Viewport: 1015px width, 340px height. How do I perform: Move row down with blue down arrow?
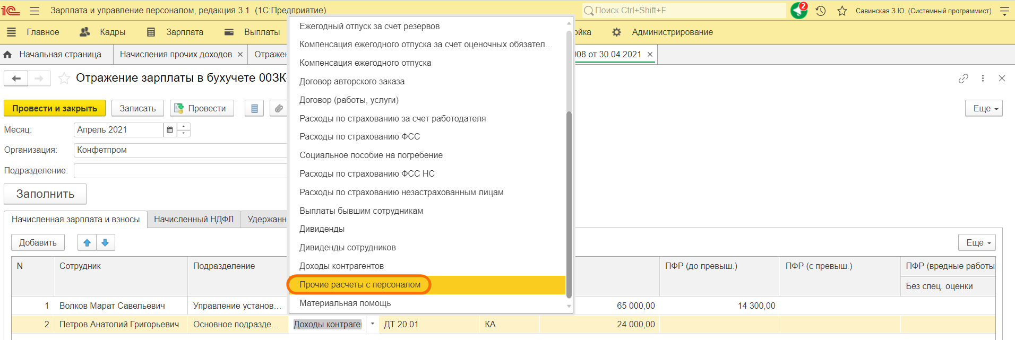(x=105, y=242)
